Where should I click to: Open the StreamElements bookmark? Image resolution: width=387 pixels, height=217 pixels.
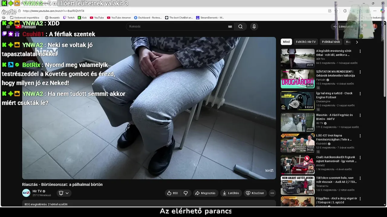pyautogui.click(x=210, y=18)
